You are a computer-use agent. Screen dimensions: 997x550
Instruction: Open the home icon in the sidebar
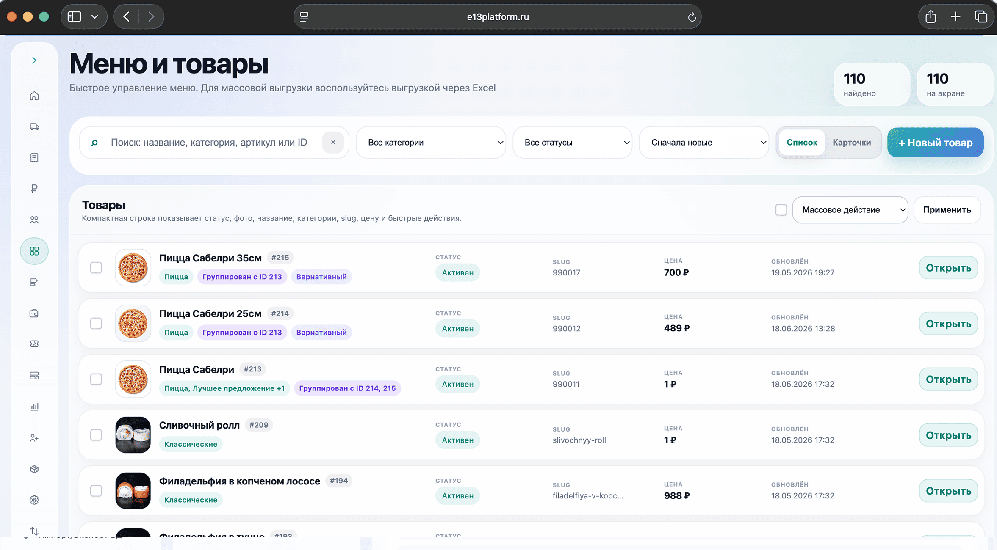(34, 96)
